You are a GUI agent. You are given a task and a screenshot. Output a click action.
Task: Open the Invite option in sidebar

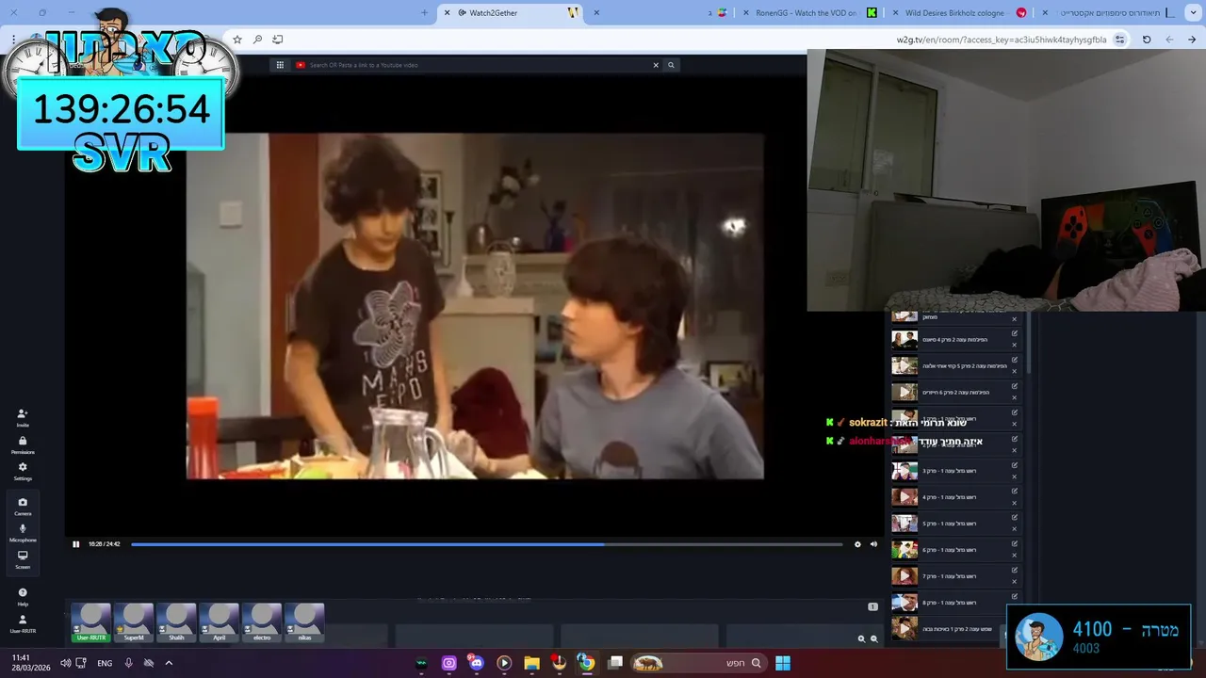(23, 418)
